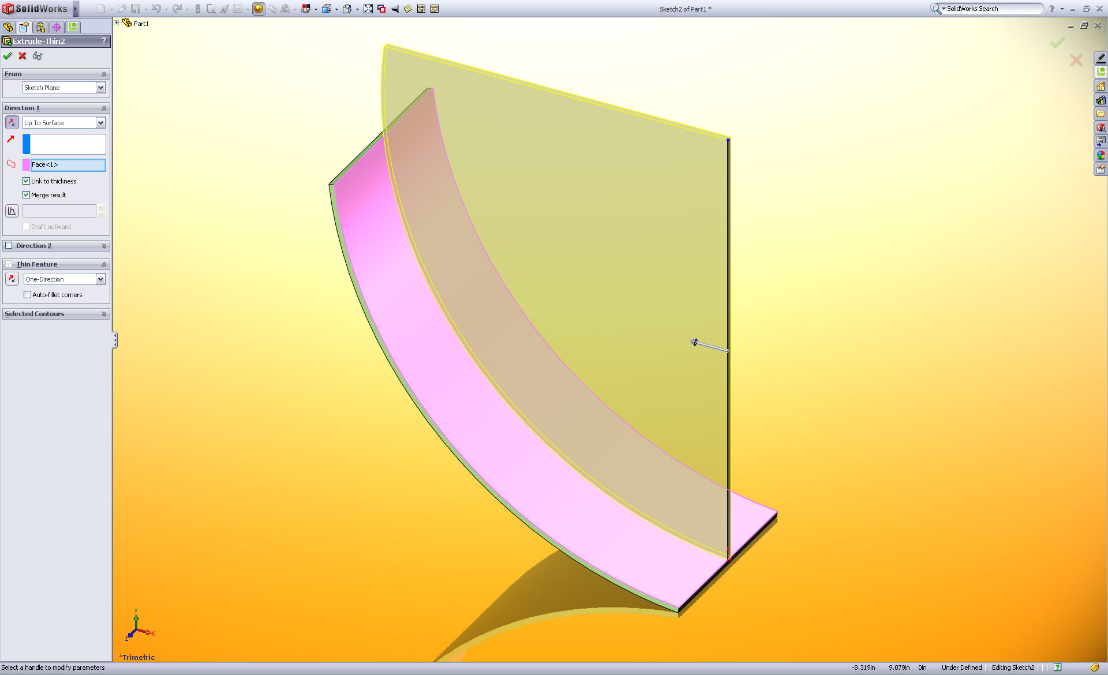This screenshot has height=675, width=1108.
Task: Open the FeatureManager design tree tab
Action: coord(8,27)
